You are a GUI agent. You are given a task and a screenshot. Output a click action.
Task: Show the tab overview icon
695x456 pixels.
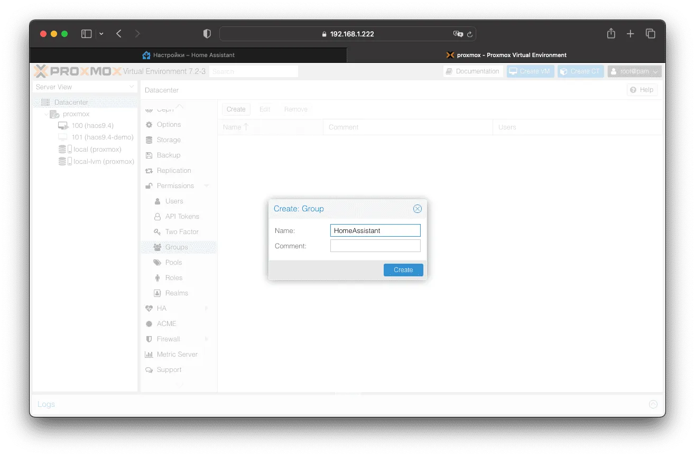click(650, 34)
